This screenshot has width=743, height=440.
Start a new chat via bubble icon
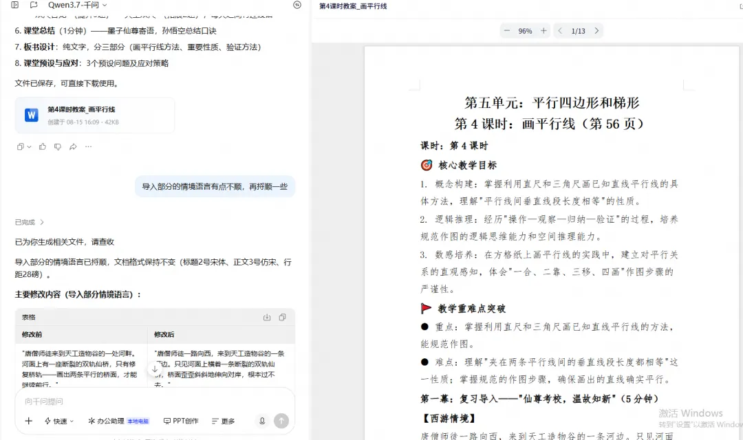point(34,5)
